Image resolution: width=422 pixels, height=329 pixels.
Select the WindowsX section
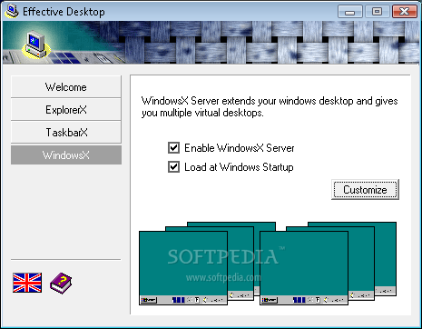tap(66, 155)
